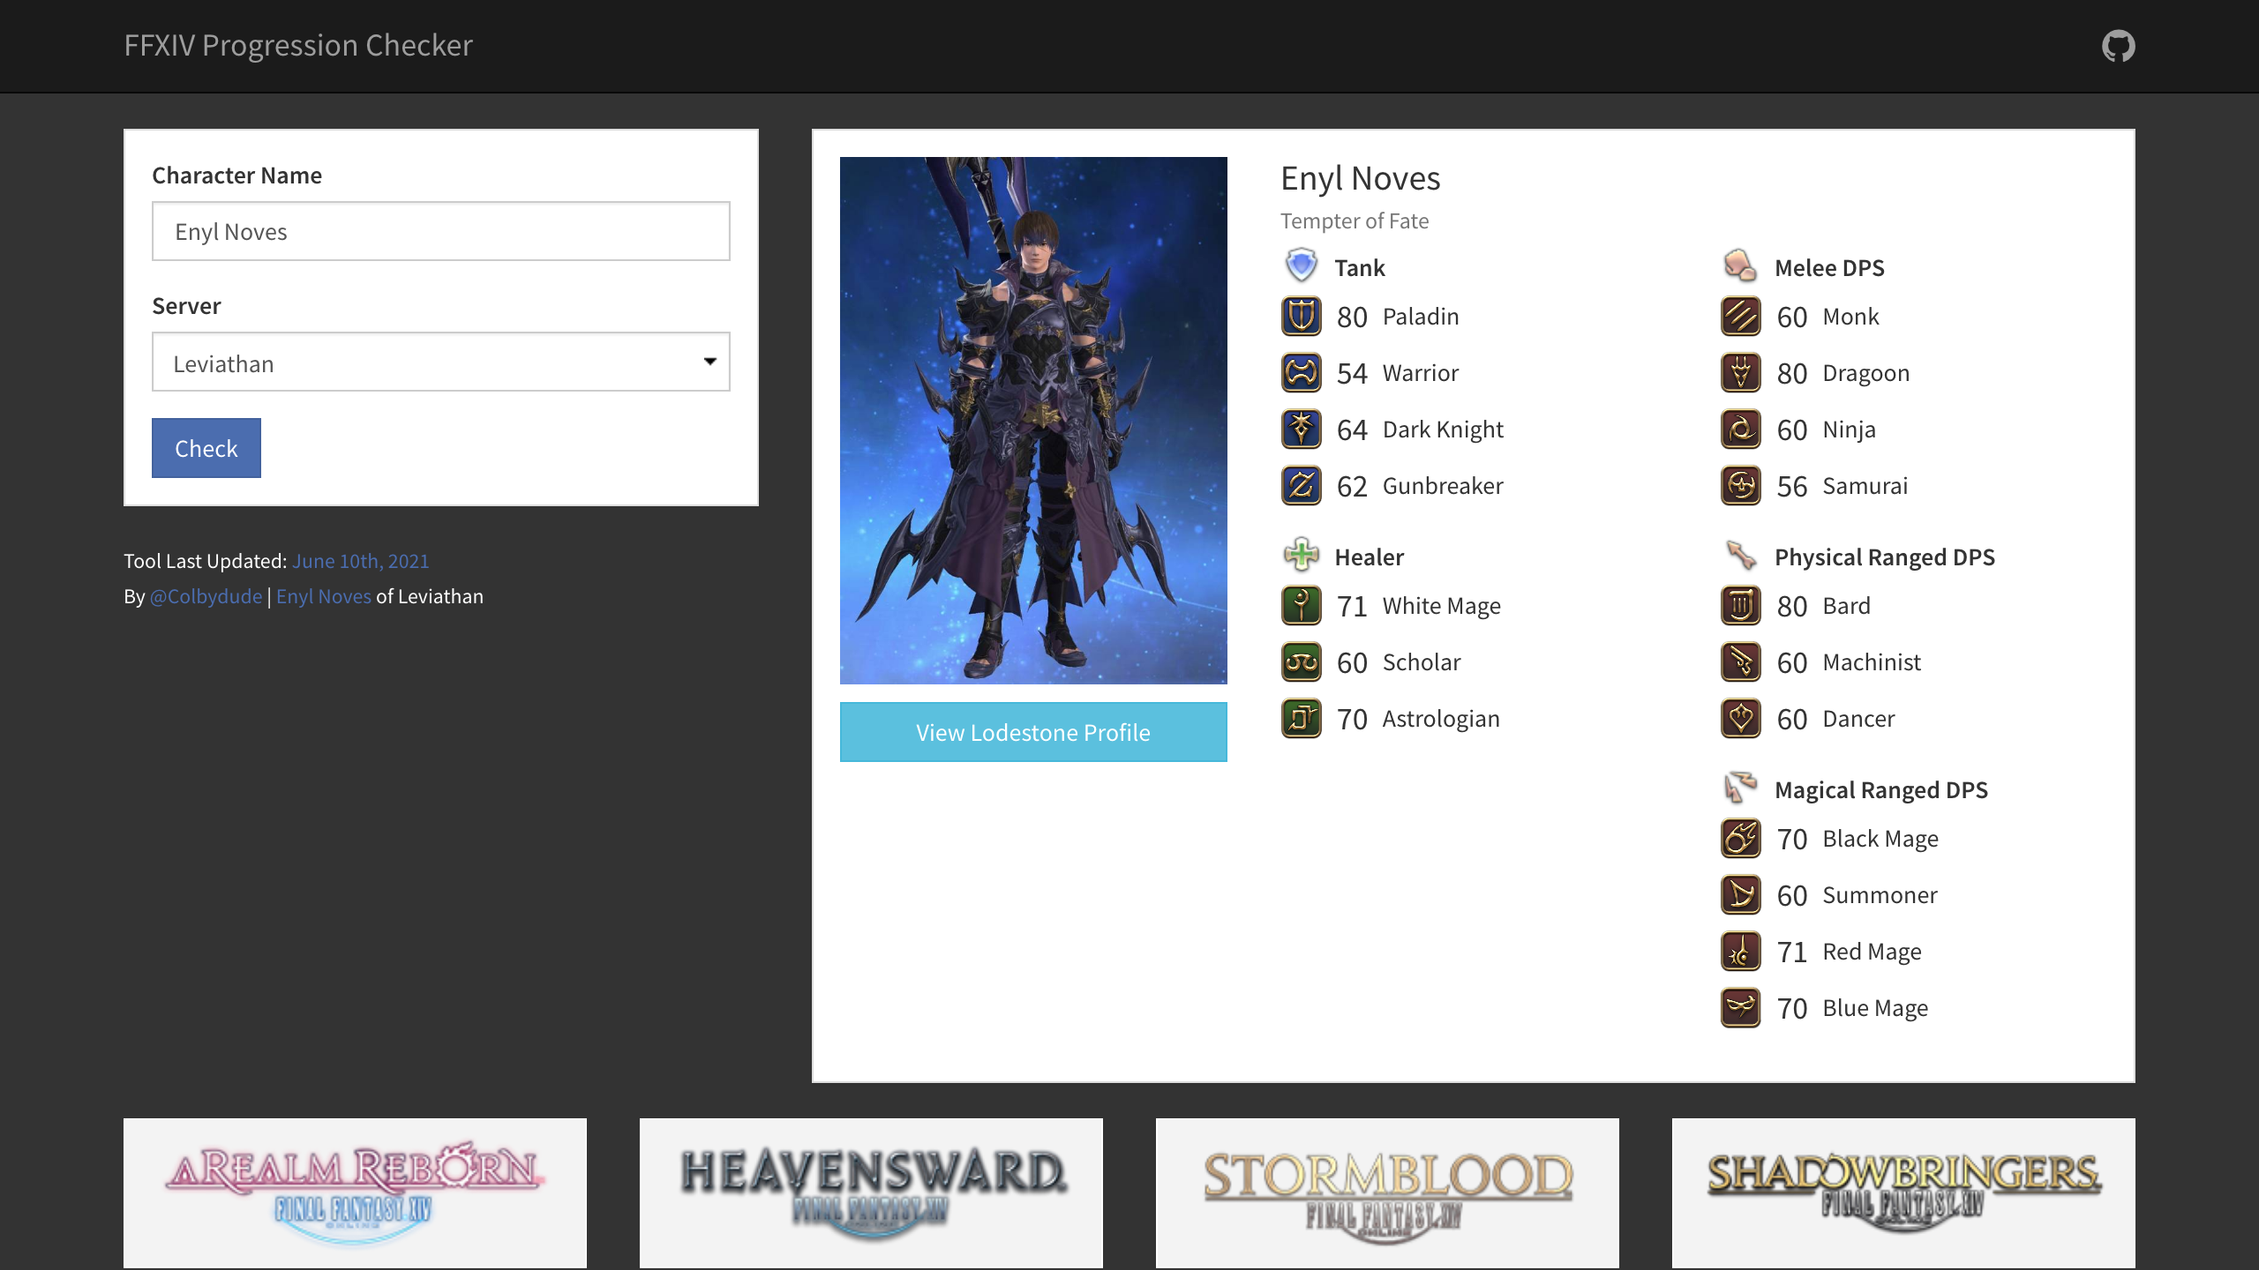Click the Samurai job icon

coord(1741,486)
